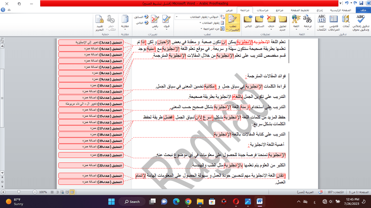The image size is (371, 208).
Task: Open the Translate (ترجمة) menu
Action: [x=307, y=23]
